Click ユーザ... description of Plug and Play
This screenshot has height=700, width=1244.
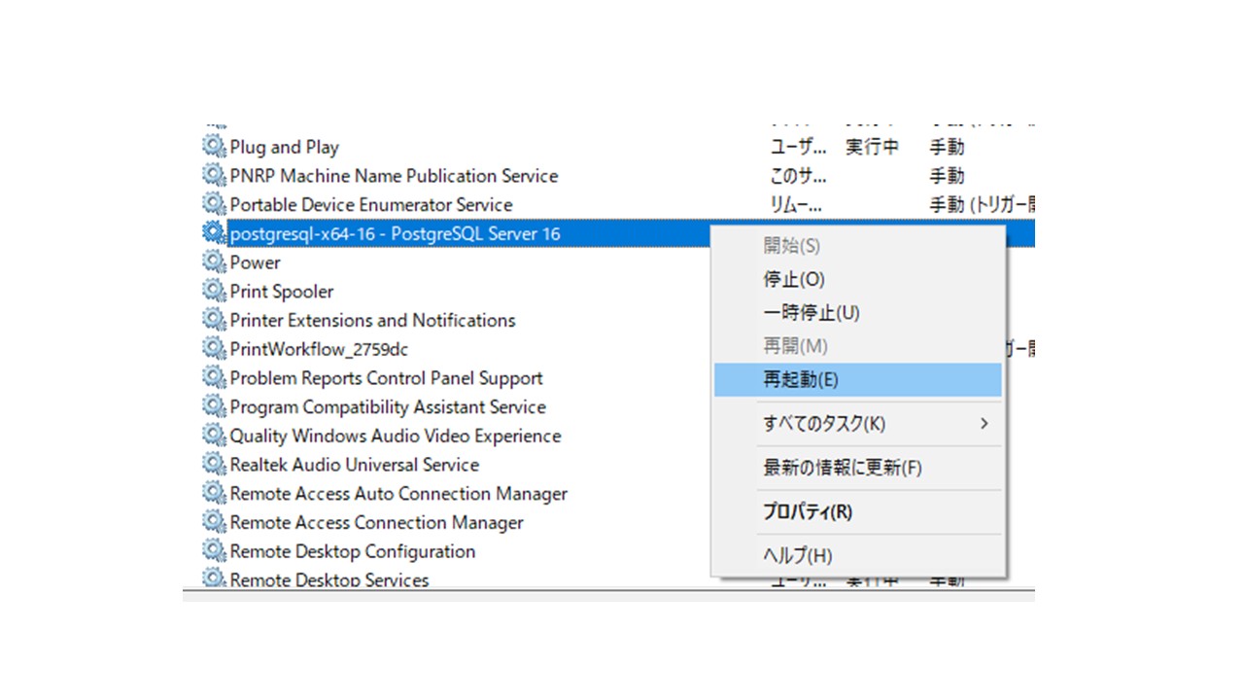(798, 148)
